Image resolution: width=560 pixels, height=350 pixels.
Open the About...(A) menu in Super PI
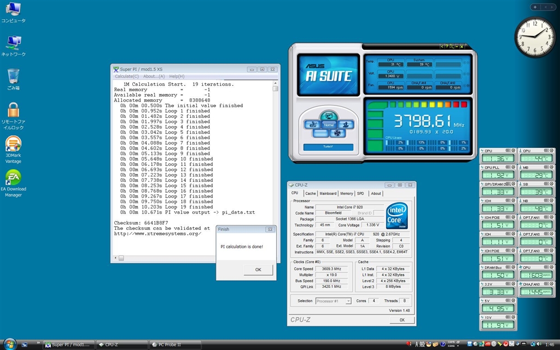(x=154, y=76)
